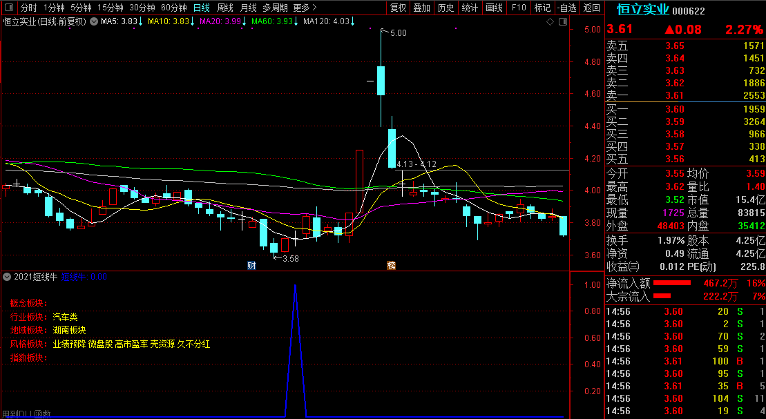Click the MA5 down arrow indicator
The height and width of the screenshot is (419, 766).
pyautogui.click(x=140, y=21)
